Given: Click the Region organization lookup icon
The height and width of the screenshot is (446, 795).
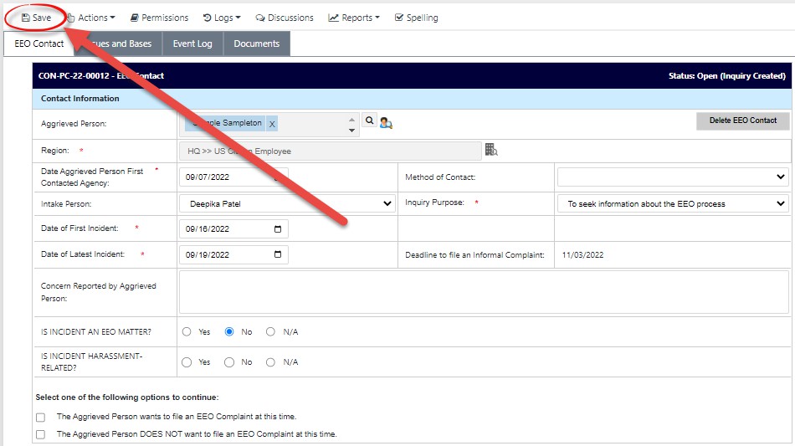Looking at the screenshot, I should pyautogui.click(x=491, y=150).
